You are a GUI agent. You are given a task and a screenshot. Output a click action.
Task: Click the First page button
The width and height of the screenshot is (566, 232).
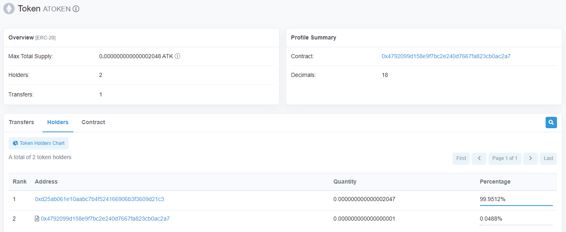pyautogui.click(x=461, y=158)
